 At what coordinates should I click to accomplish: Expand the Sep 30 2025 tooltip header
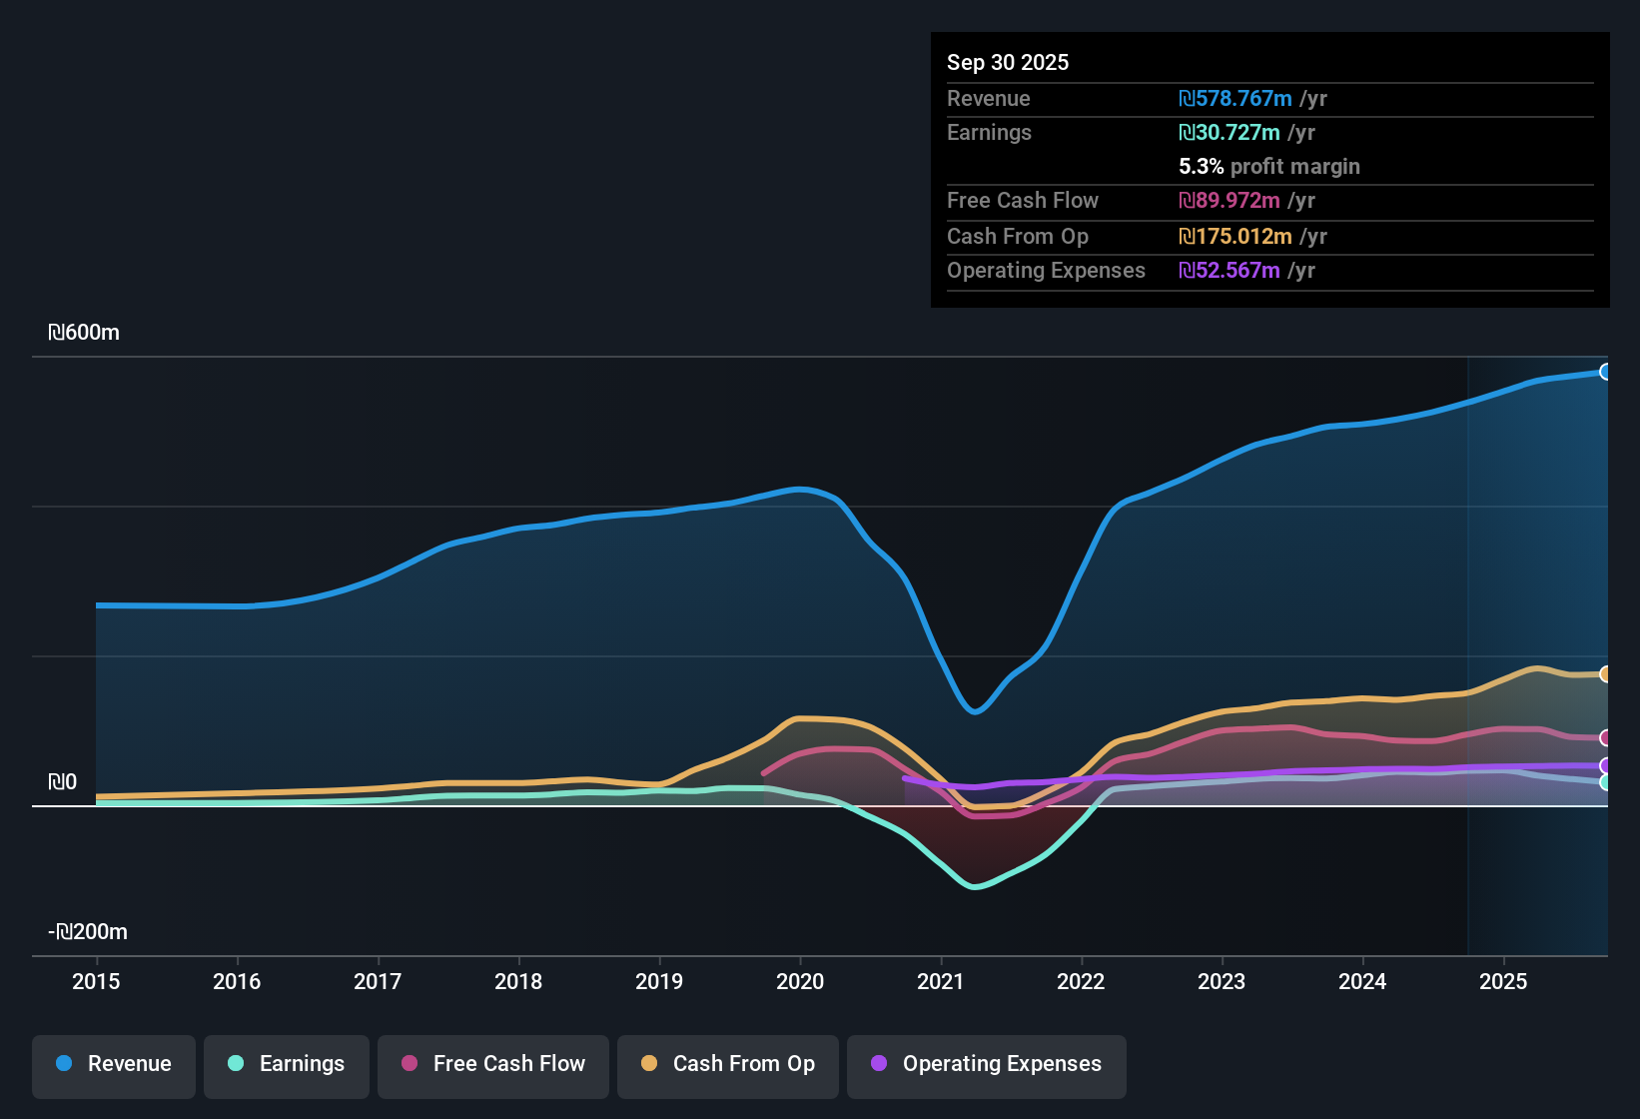1008,62
